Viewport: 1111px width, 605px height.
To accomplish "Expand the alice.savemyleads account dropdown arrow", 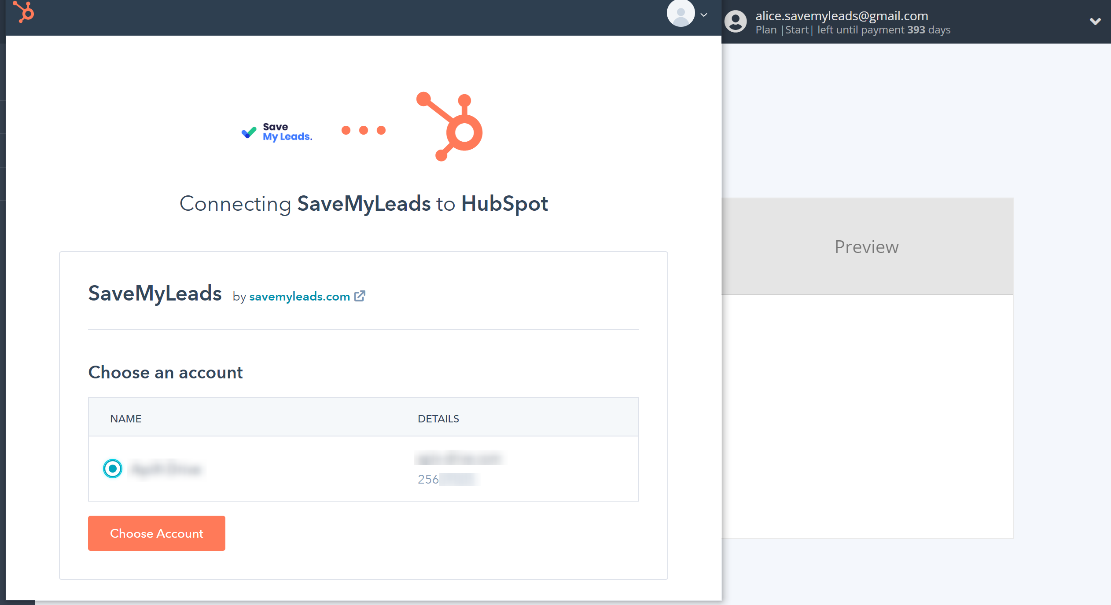I will tap(1095, 21).
